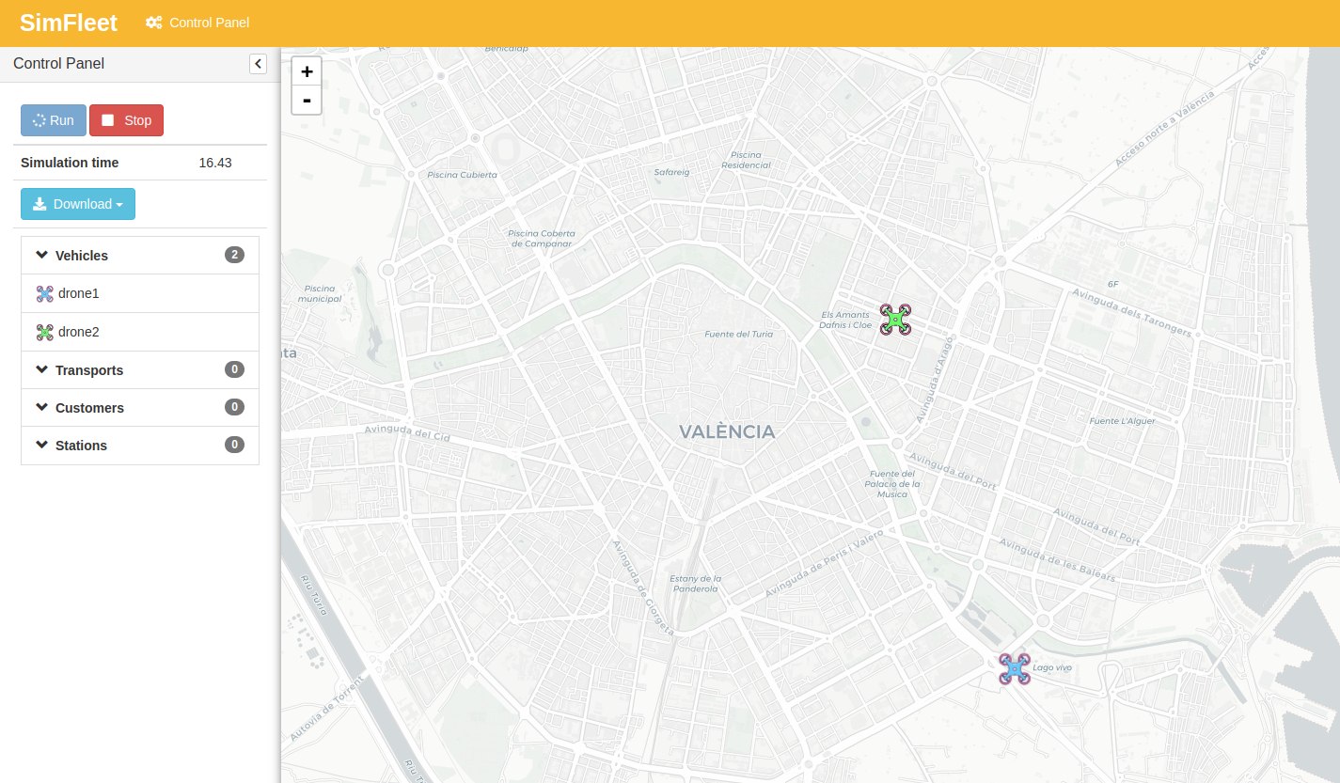Click the SimFleet brand title
Viewport: 1340px width, 783px height.
(x=69, y=23)
